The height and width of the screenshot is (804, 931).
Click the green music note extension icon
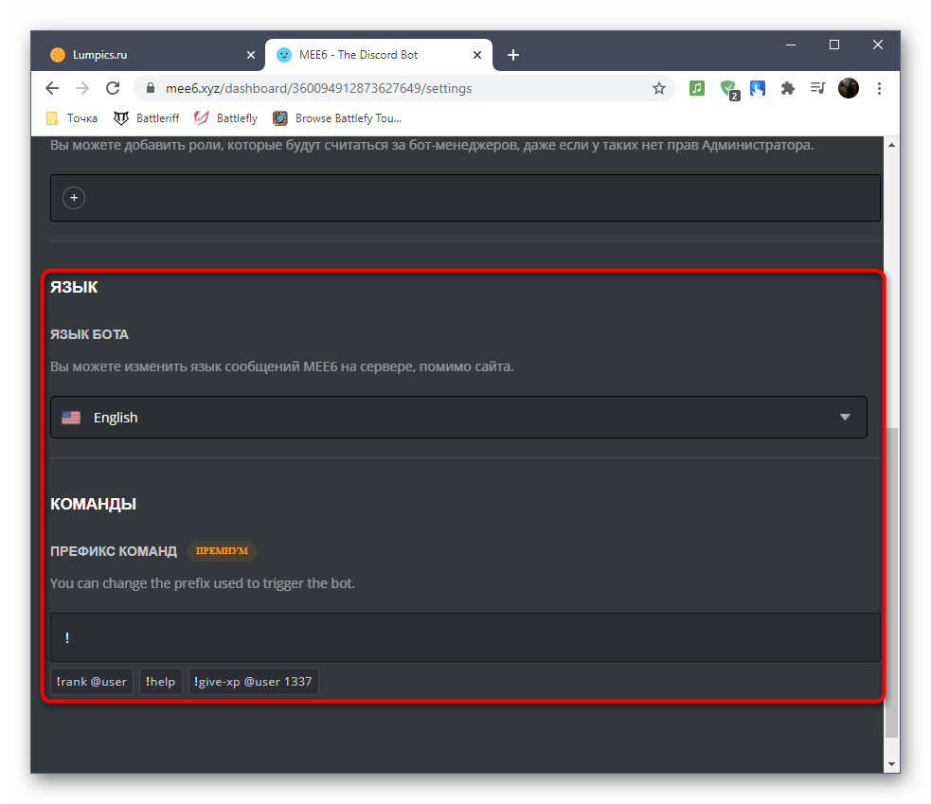click(697, 88)
